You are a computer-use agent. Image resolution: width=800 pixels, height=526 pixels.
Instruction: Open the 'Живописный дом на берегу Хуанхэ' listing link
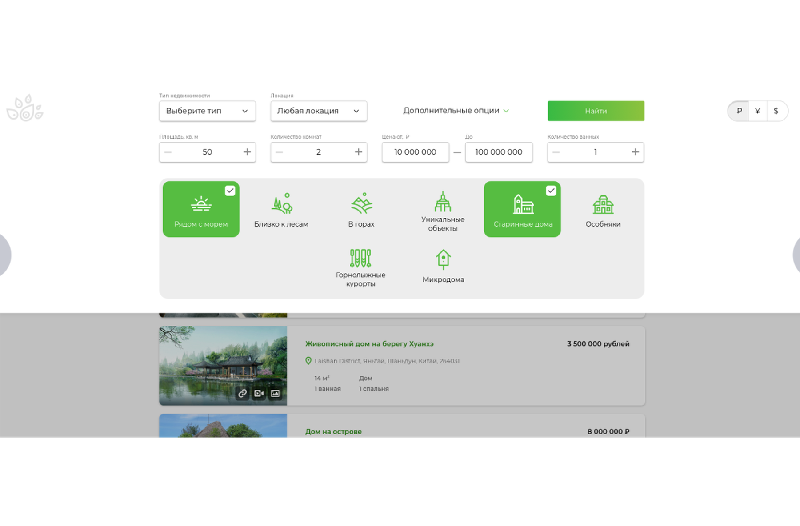[x=369, y=344]
